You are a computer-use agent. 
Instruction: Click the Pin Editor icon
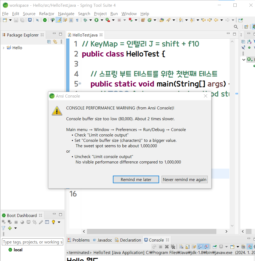click(x=240, y=20)
